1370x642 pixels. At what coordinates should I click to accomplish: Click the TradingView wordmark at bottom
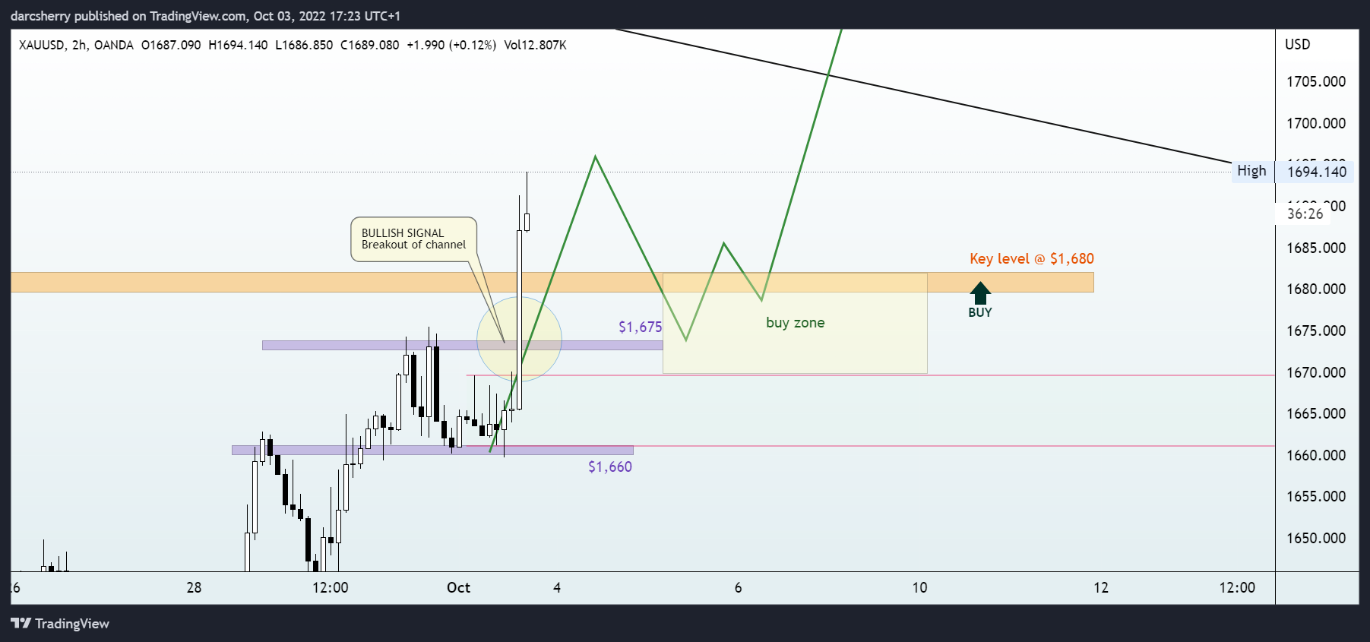[x=72, y=624]
